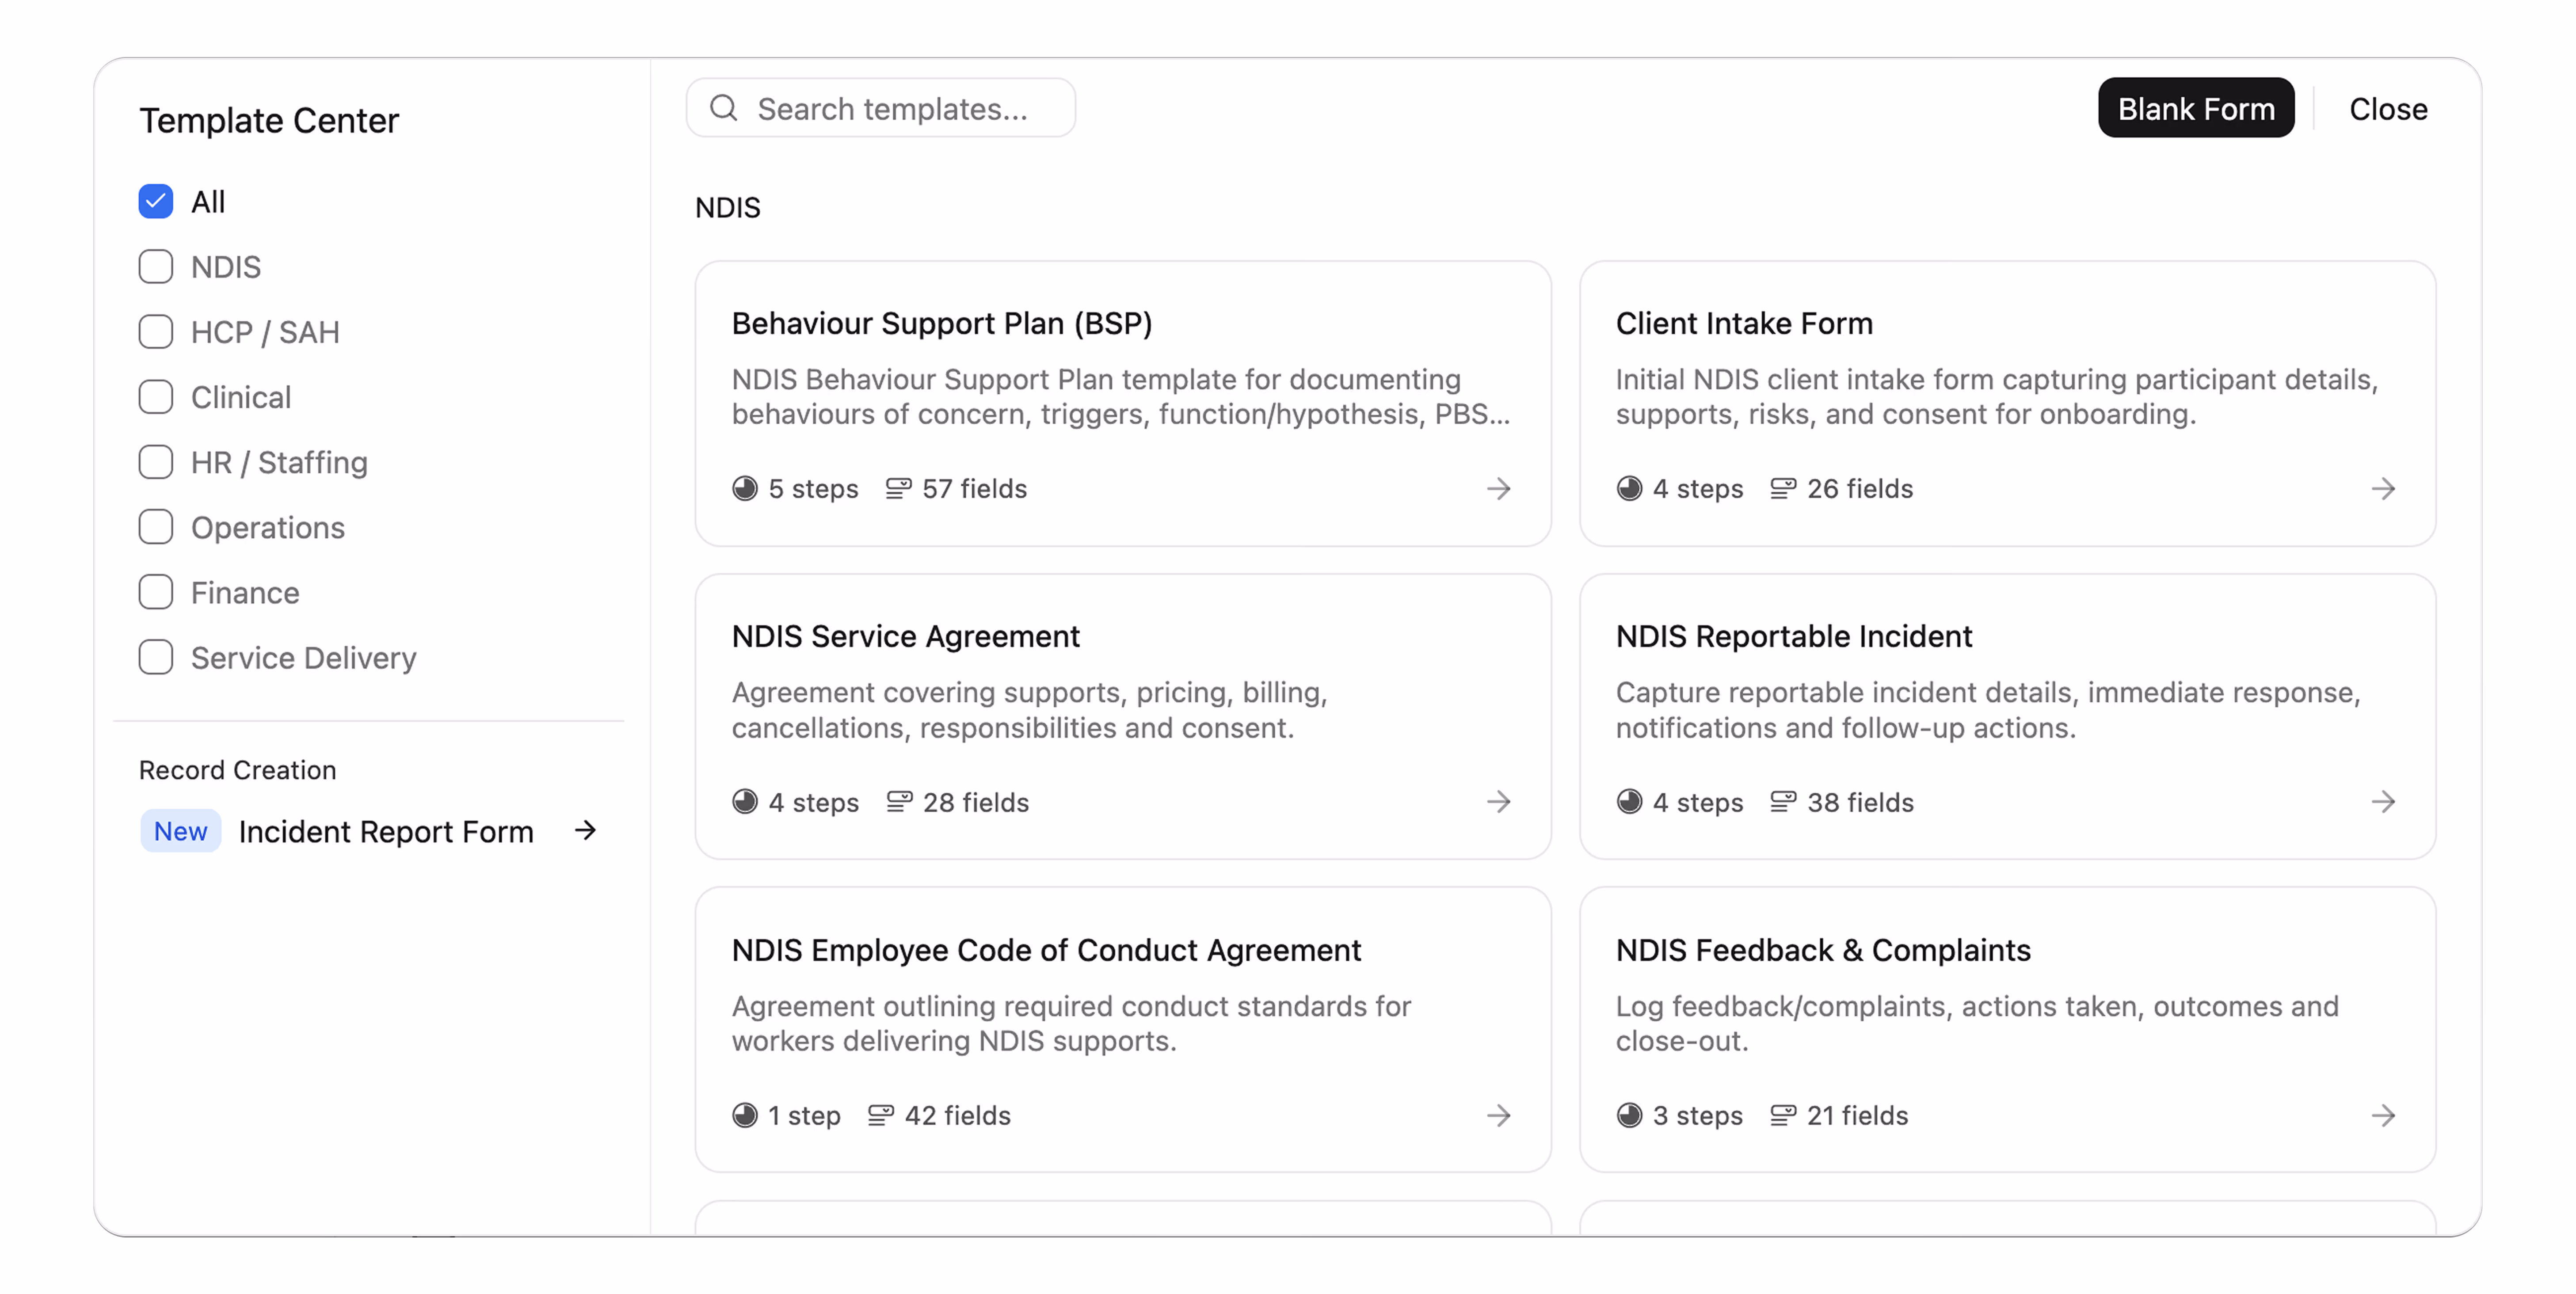Tick the Clinical category checkbox
The image size is (2576, 1294).
[156, 397]
